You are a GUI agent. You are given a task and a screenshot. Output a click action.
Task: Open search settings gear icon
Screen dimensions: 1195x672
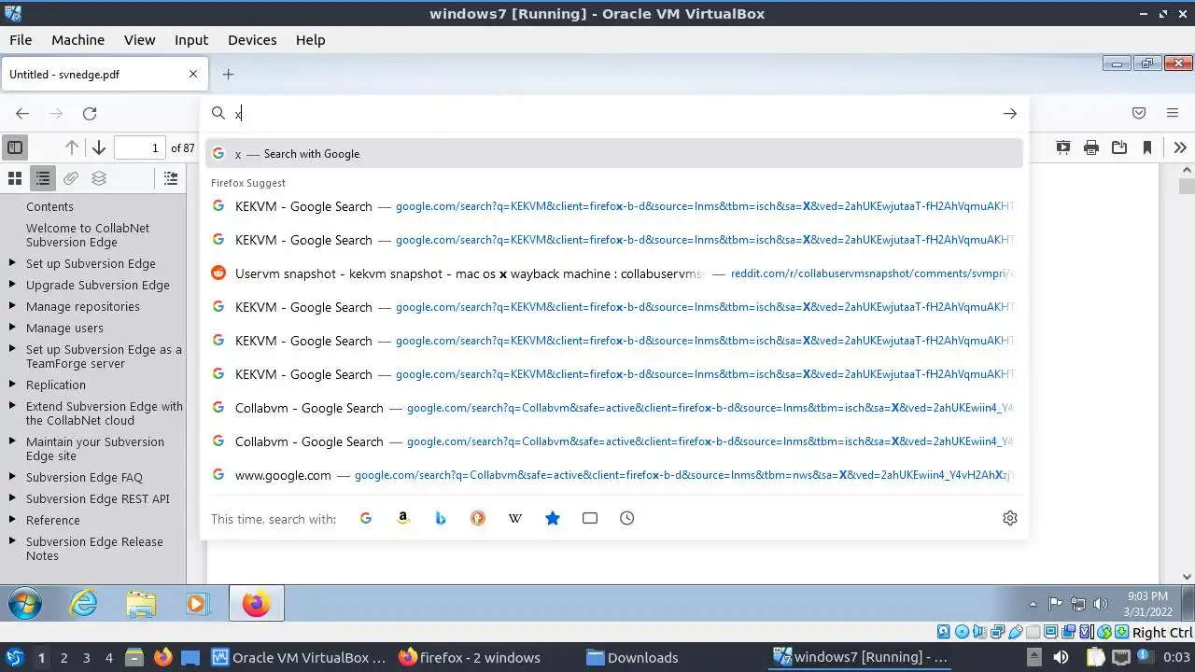pyautogui.click(x=1010, y=518)
